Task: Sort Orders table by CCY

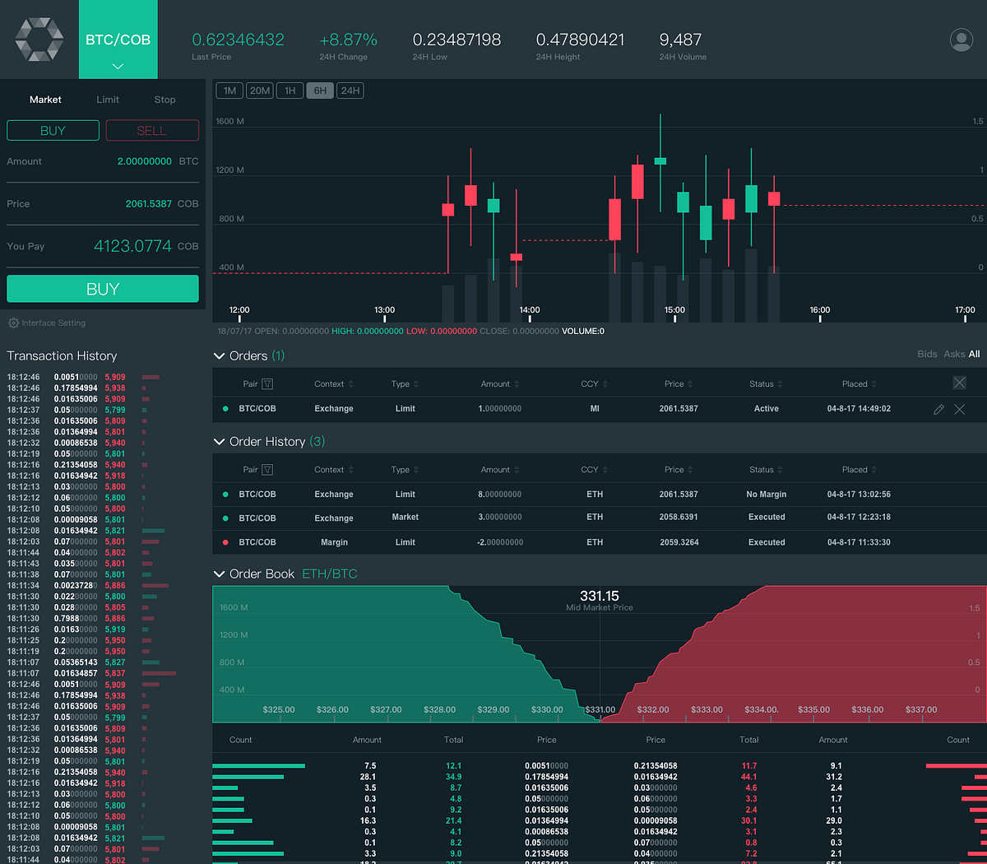Action: pyautogui.click(x=594, y=383)
